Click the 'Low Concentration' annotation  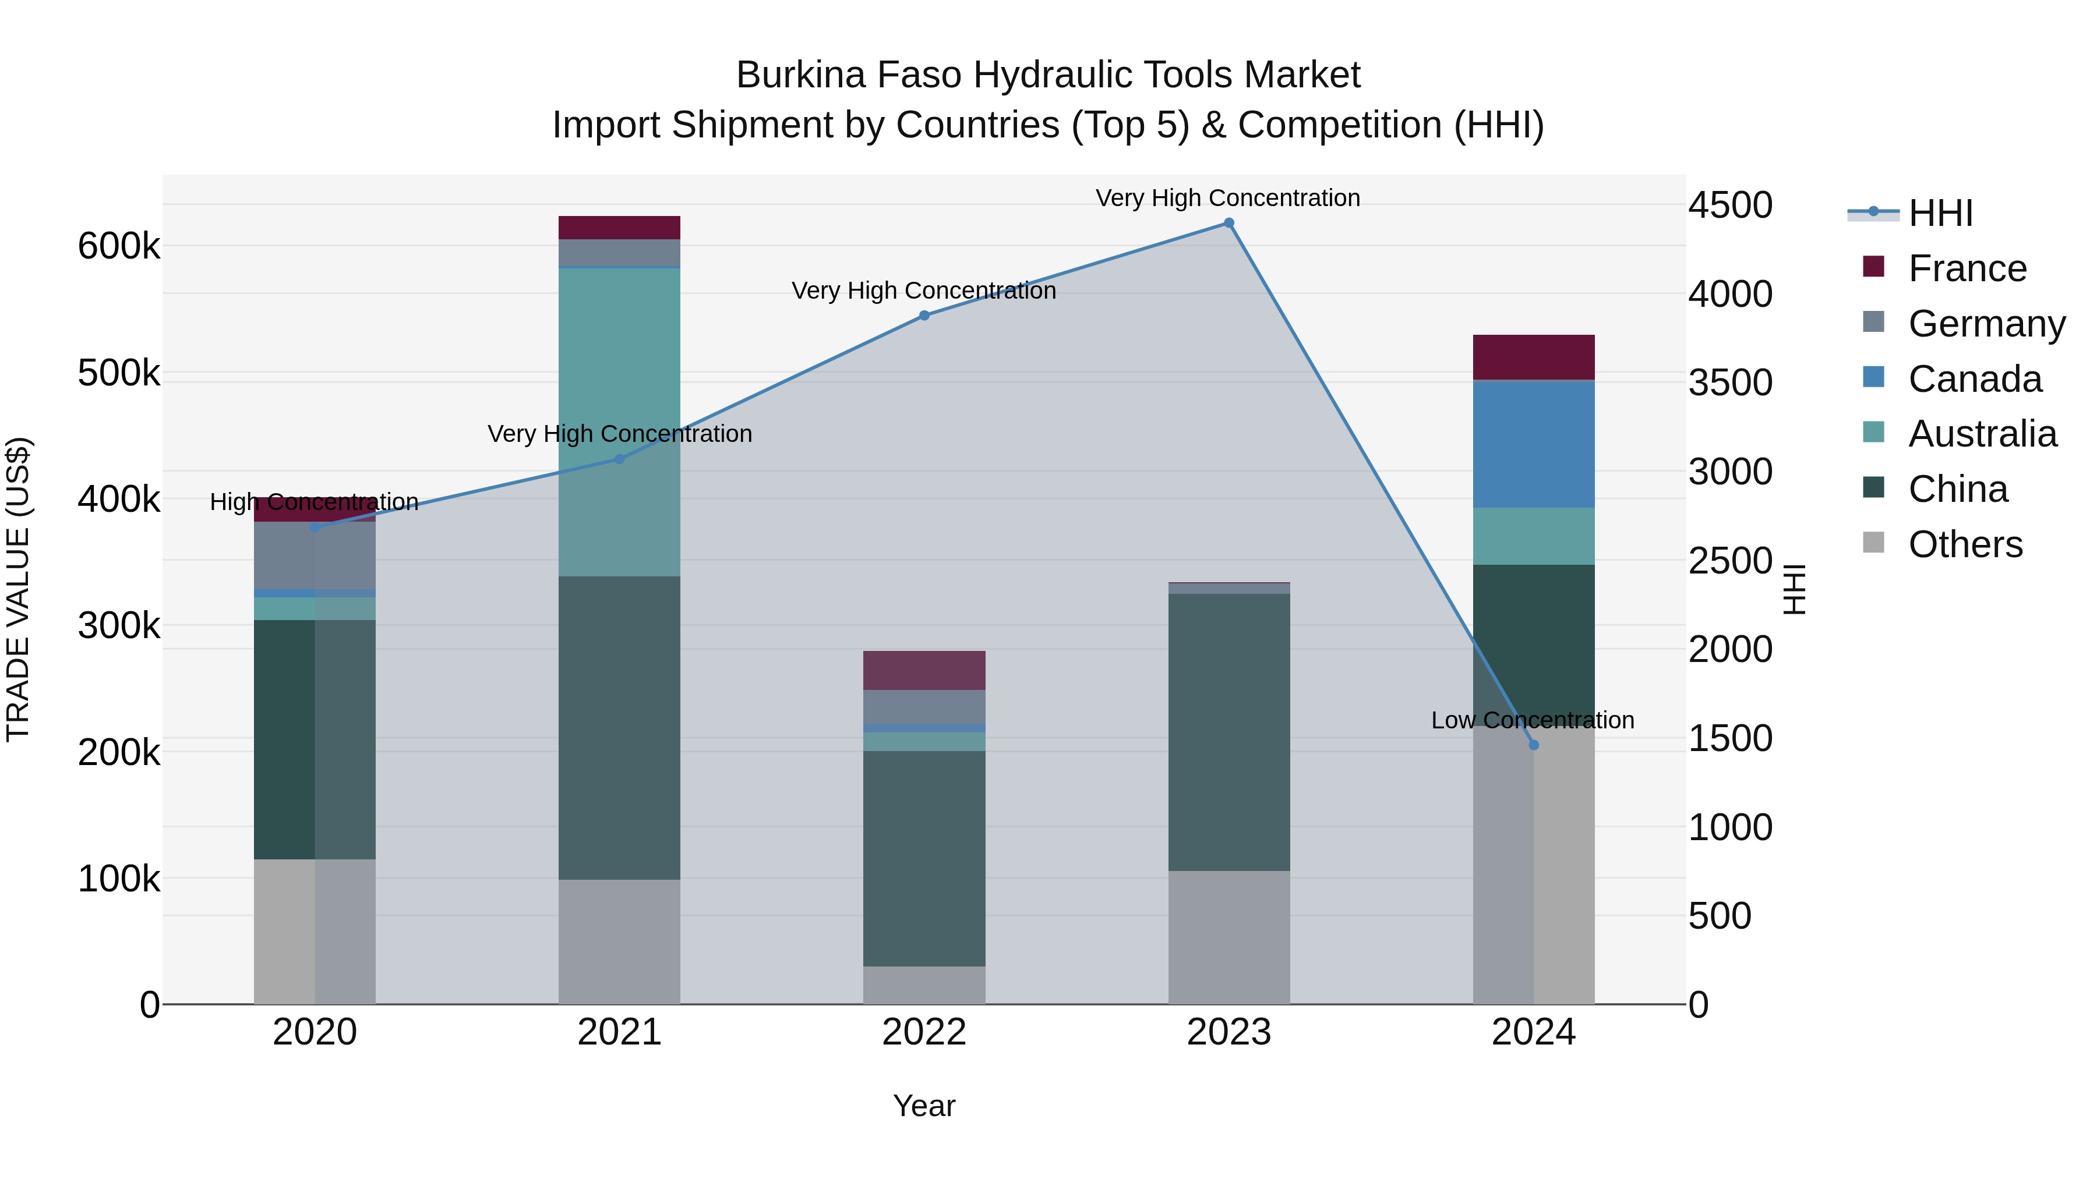coord(1533,720)
